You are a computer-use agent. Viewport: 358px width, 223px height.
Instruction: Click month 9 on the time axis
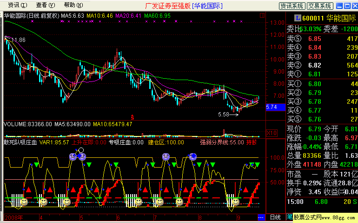tap(239, 217)
